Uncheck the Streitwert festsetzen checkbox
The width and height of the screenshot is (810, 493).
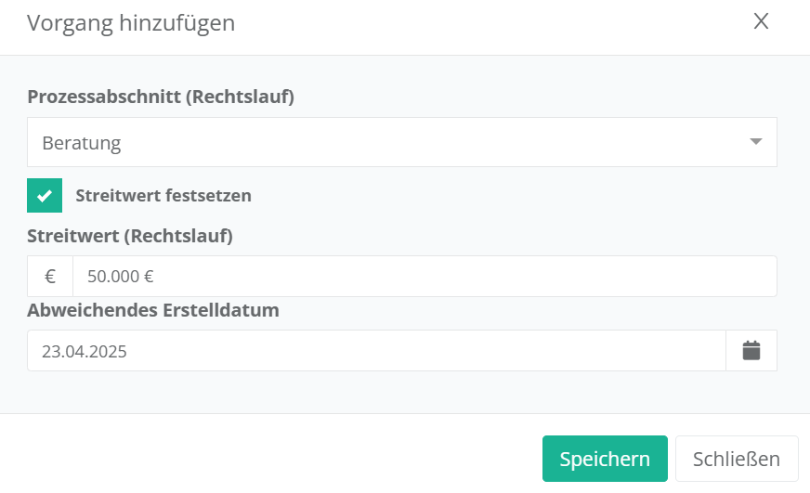click(45, 196)
